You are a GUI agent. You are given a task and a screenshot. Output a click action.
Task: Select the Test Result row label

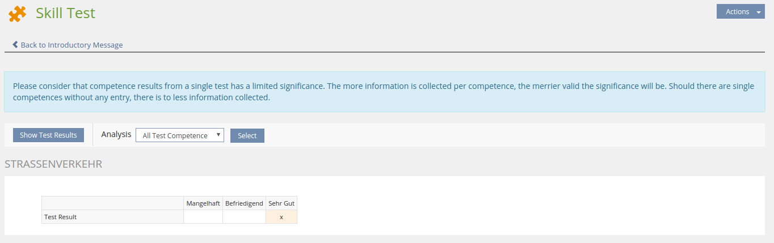[x=61, y=217]
